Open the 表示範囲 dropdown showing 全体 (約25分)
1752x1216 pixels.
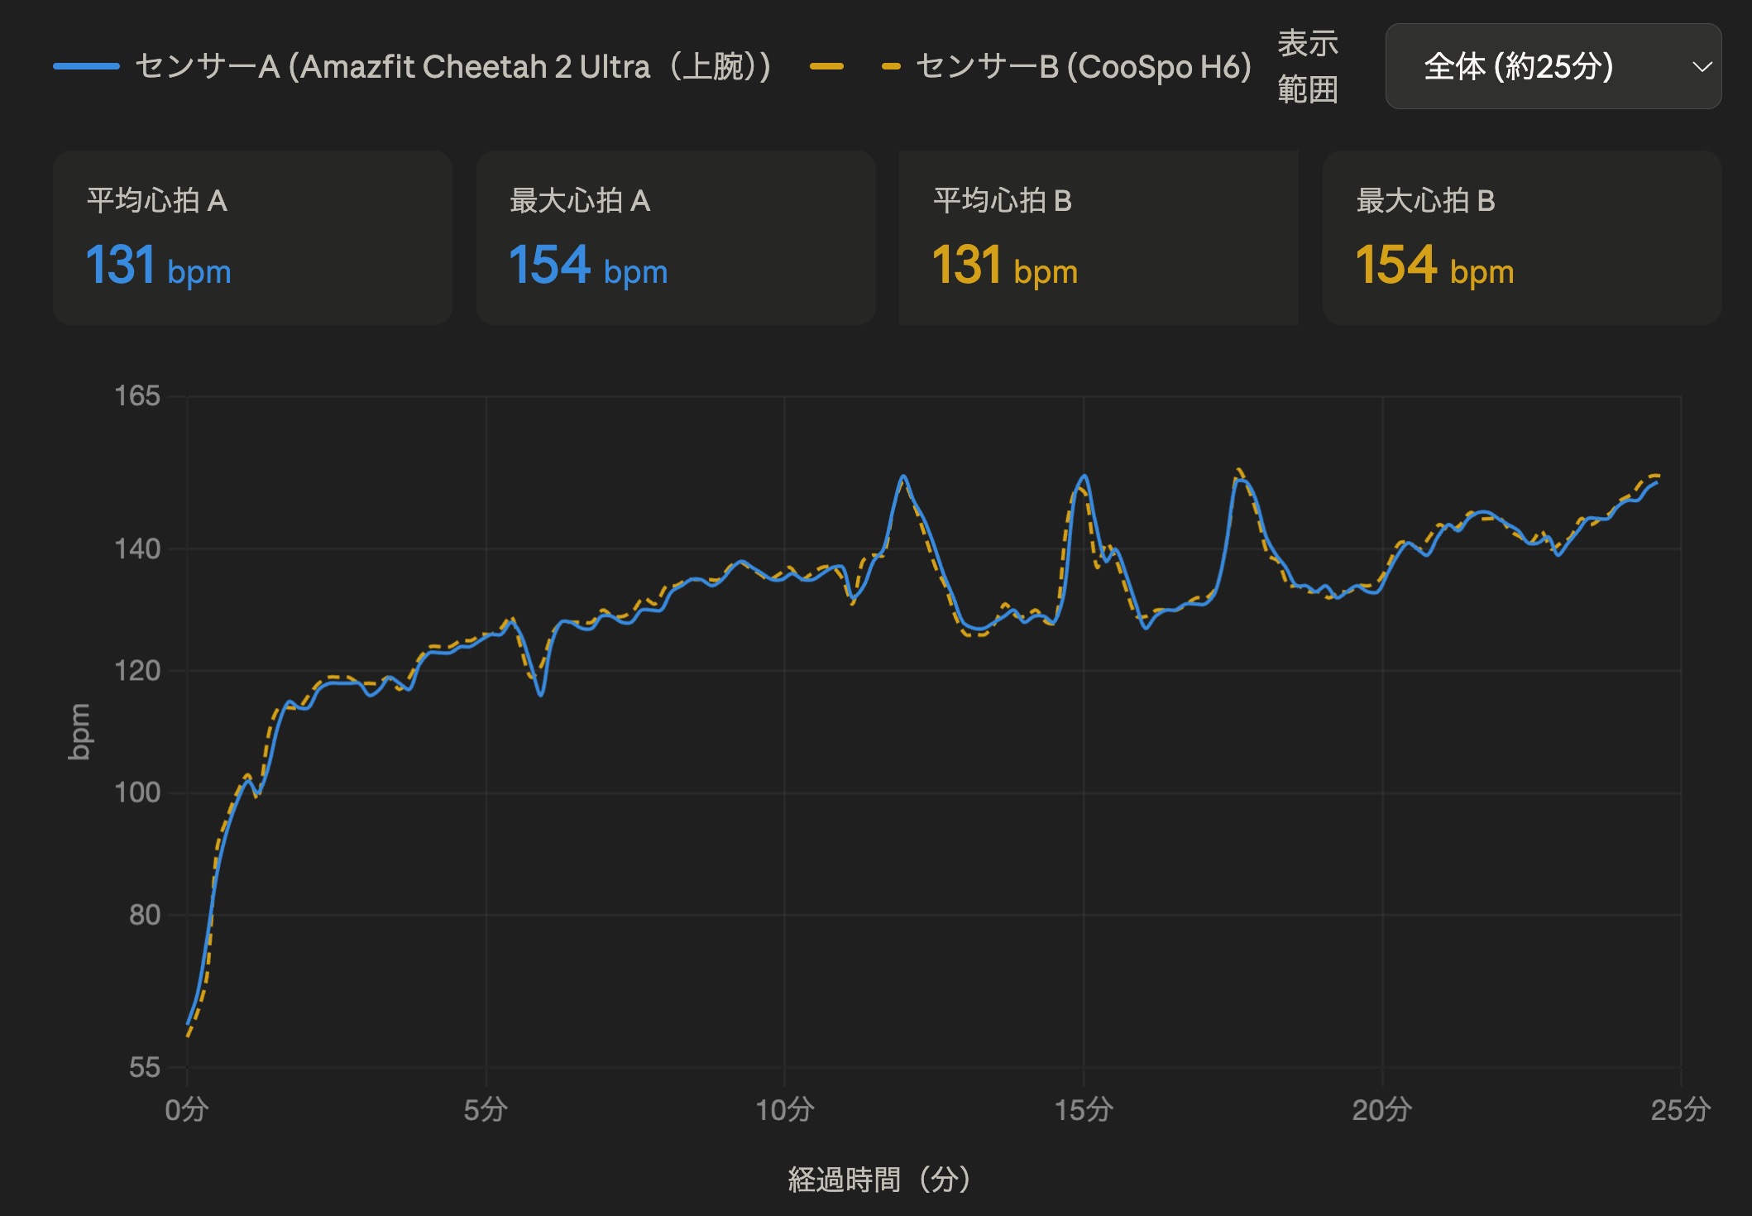[1553, 66]
